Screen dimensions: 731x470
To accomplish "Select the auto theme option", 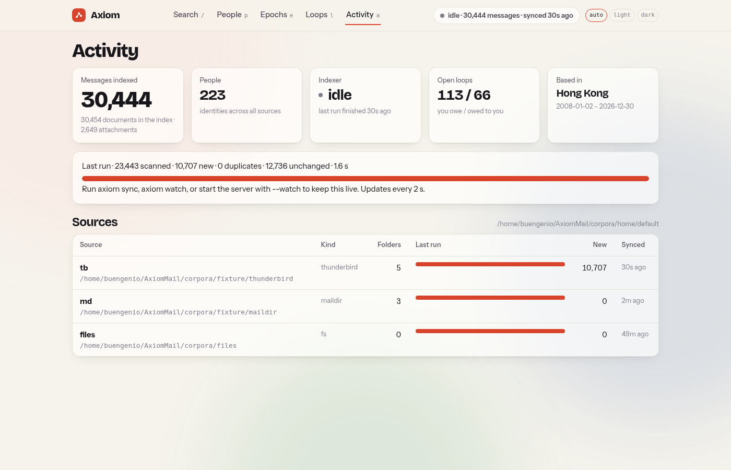I will [596, 15].
